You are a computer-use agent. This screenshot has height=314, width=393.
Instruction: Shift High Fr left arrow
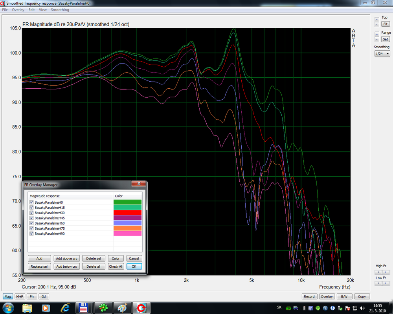pos(378,272)
